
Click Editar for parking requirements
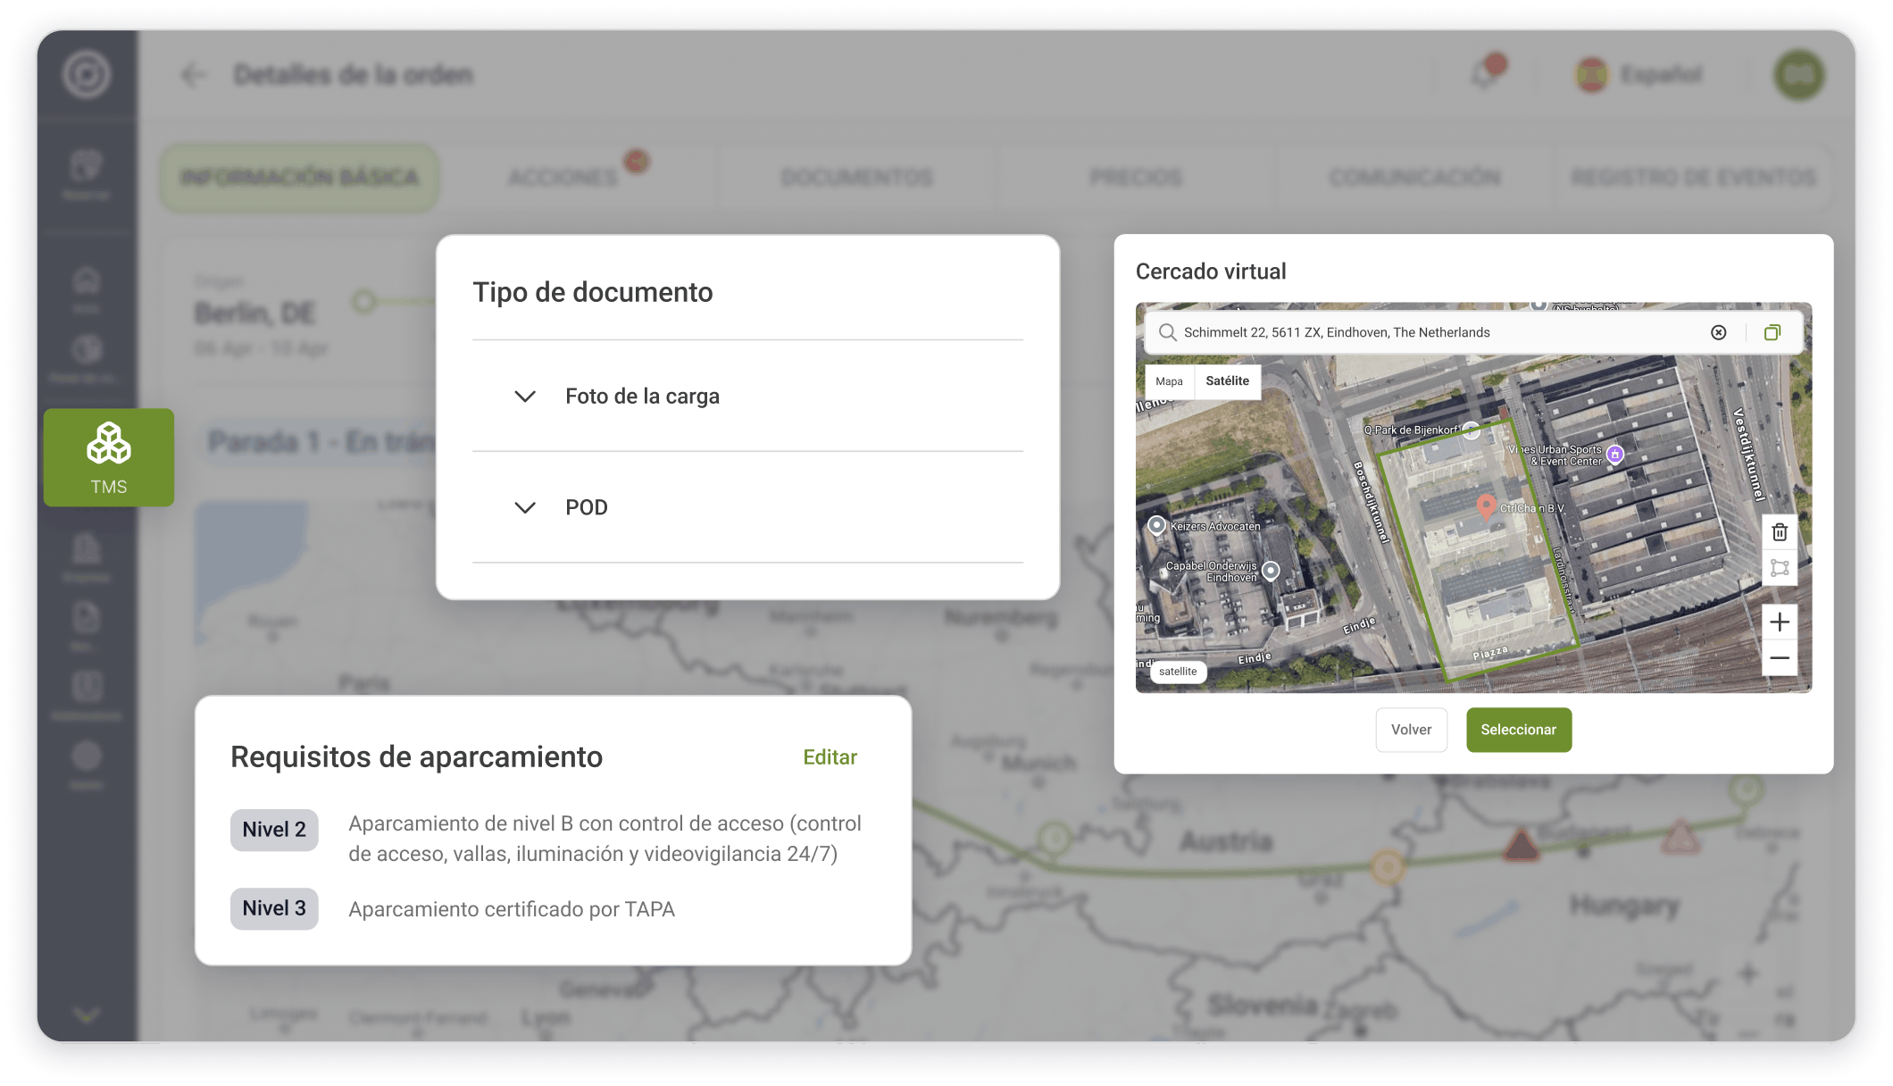coord(830,757)
